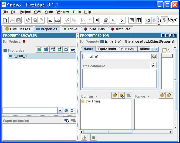The width and height of the screenshot is (180, 143).
Task: Click the New Project toolbar icon
Action: tap(5, 20)
